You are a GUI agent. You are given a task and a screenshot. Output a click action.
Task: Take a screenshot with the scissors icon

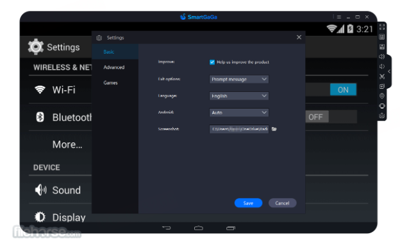pos(382,76)
